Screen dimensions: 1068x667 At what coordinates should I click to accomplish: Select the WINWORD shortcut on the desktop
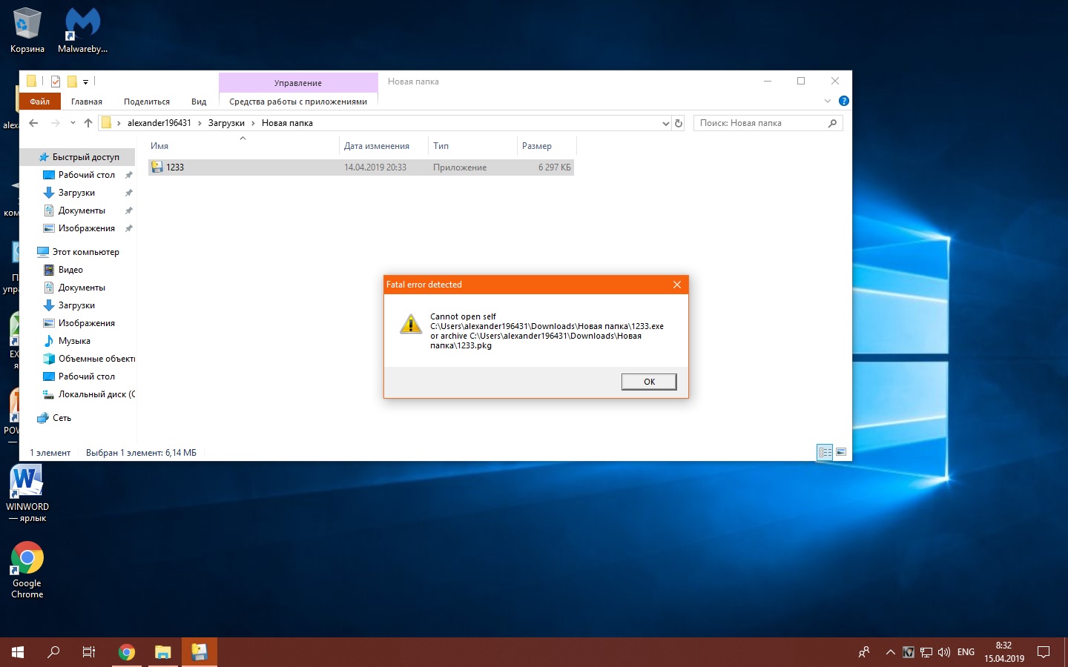coord(27,494)
